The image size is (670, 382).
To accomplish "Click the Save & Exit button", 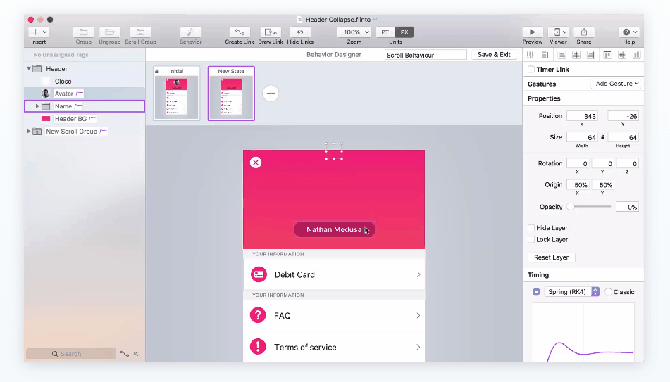I will (494, 55).
